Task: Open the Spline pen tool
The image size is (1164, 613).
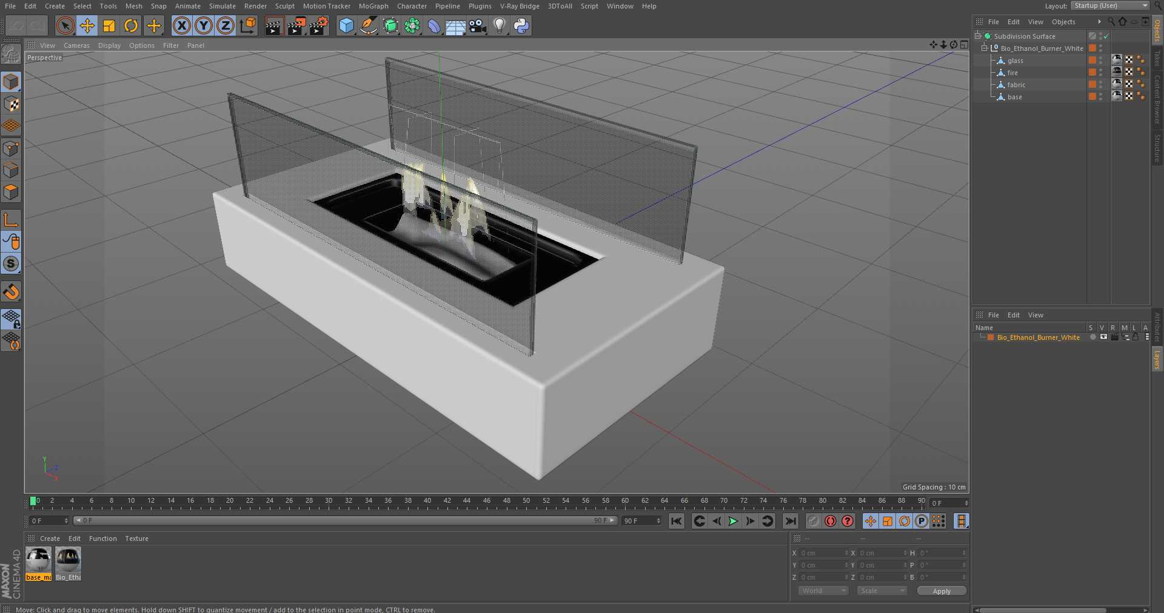Action: coord(368,25)
